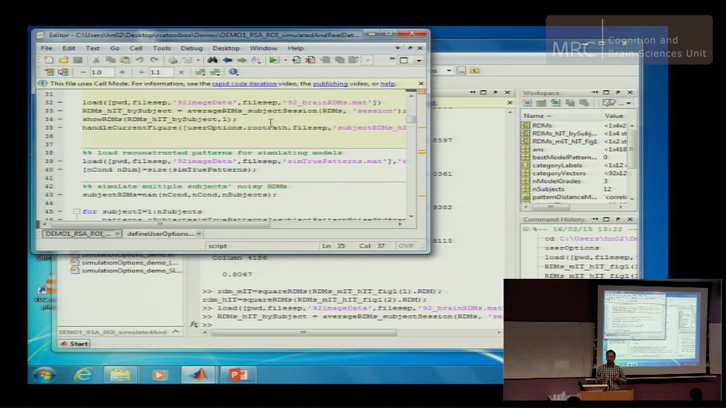Click the Up one folder icon
Screen dimensions: 726x408
click(x=475, y=71)
